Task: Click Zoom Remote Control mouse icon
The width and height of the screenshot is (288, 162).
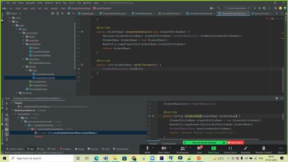Action: [263, 148]
